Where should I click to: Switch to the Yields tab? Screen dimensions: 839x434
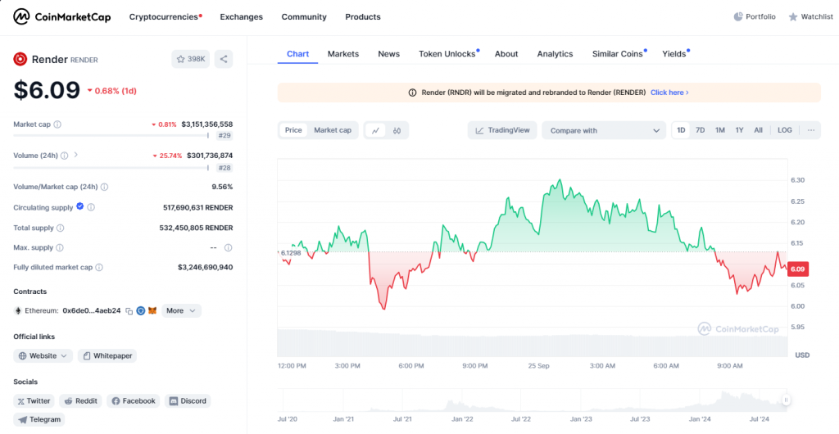tap(675, 54)
